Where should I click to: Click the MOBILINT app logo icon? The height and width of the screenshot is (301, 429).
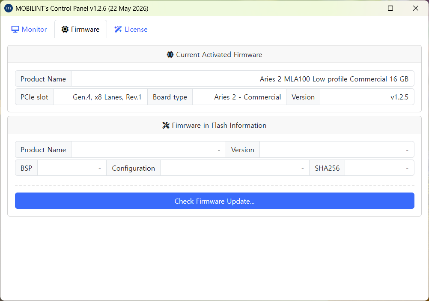pyautogui.click(x=9, y=8)
